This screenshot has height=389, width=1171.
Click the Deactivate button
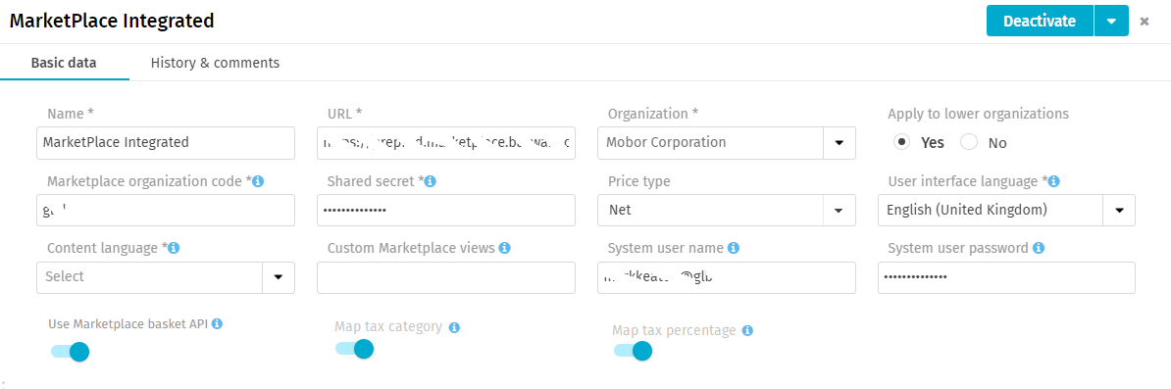point(1040,21)
